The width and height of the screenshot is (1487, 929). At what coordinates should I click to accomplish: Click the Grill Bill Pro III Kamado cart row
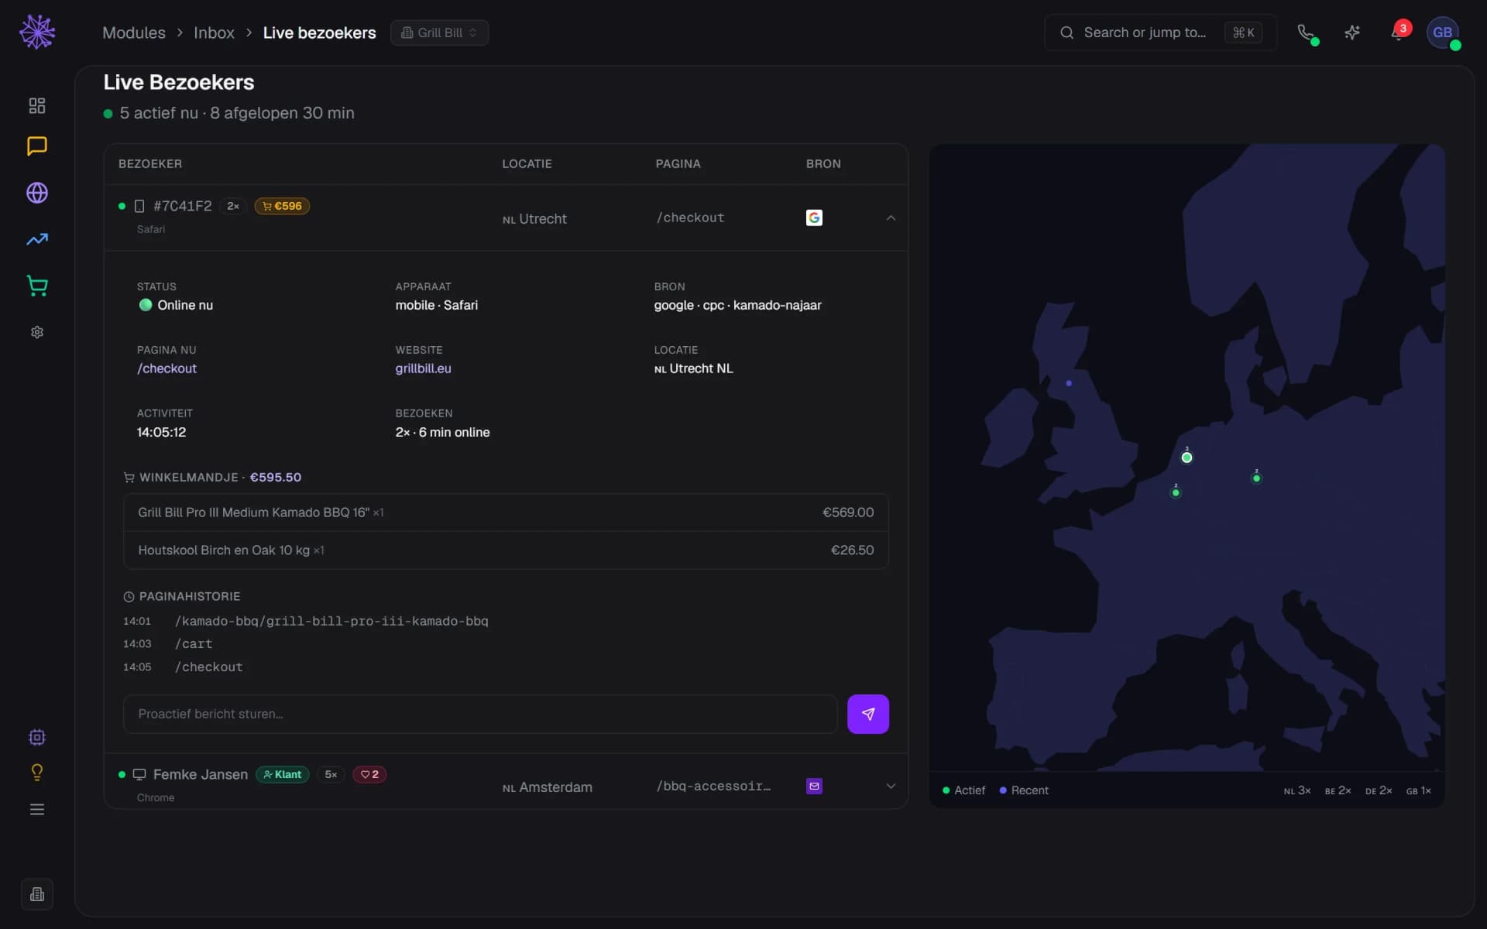506,512
